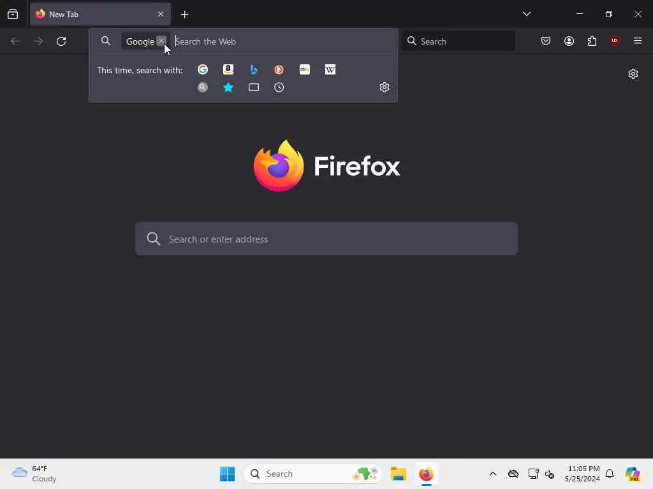653x489 pixels.
Task: Search with the Bing engine icon
Action: pos(254,69)
